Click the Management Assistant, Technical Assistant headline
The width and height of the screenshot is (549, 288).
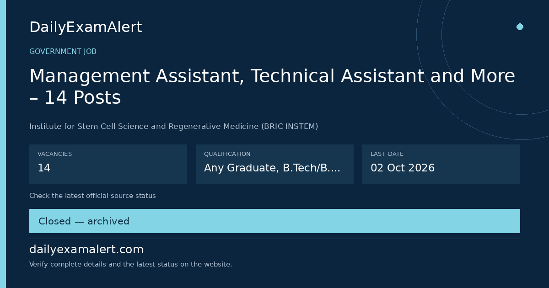coord(272,87)
